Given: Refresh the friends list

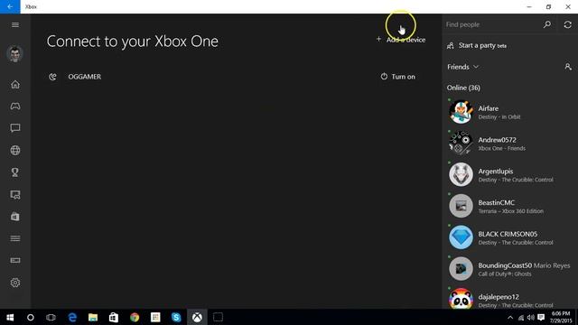Looking at the screenshot, I should pos(568,24).
